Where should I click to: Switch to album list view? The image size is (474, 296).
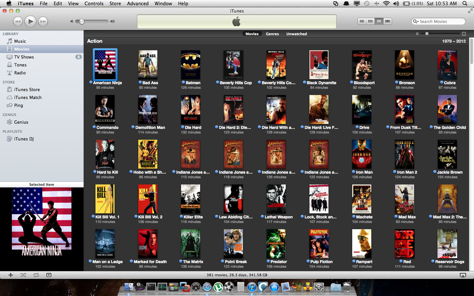(x=370, y=21)
